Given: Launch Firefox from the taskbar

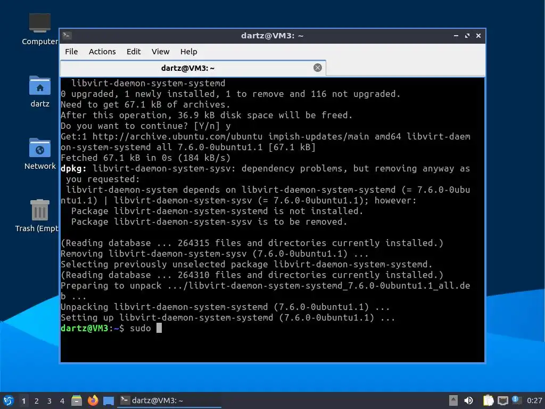Looking at the screenshot, I should coord(93,400).
